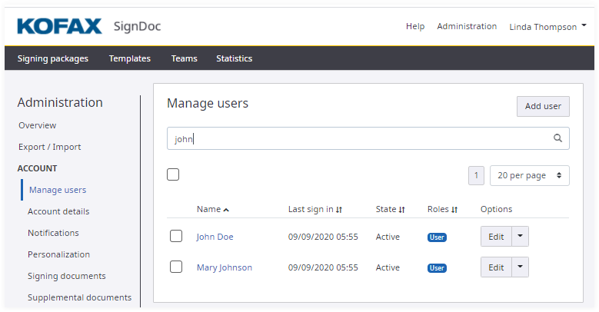The height and width of the screenshot is (312, 599).
Task: Click the search magnifier icon
Action: 558,139
